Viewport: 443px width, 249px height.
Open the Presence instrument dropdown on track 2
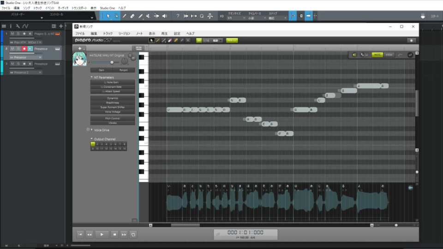pyautogui.click(x=26, y=57)
